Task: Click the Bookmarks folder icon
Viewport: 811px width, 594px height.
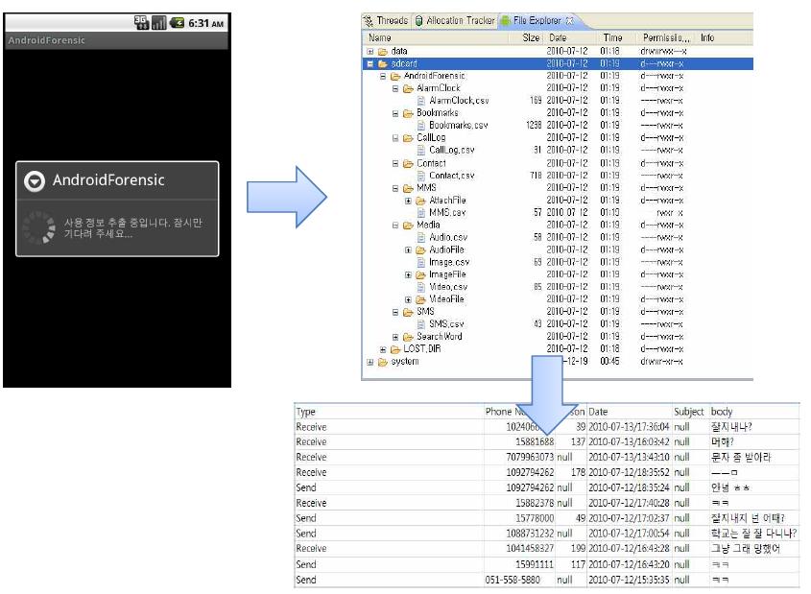Action: (x=408, y=113)
